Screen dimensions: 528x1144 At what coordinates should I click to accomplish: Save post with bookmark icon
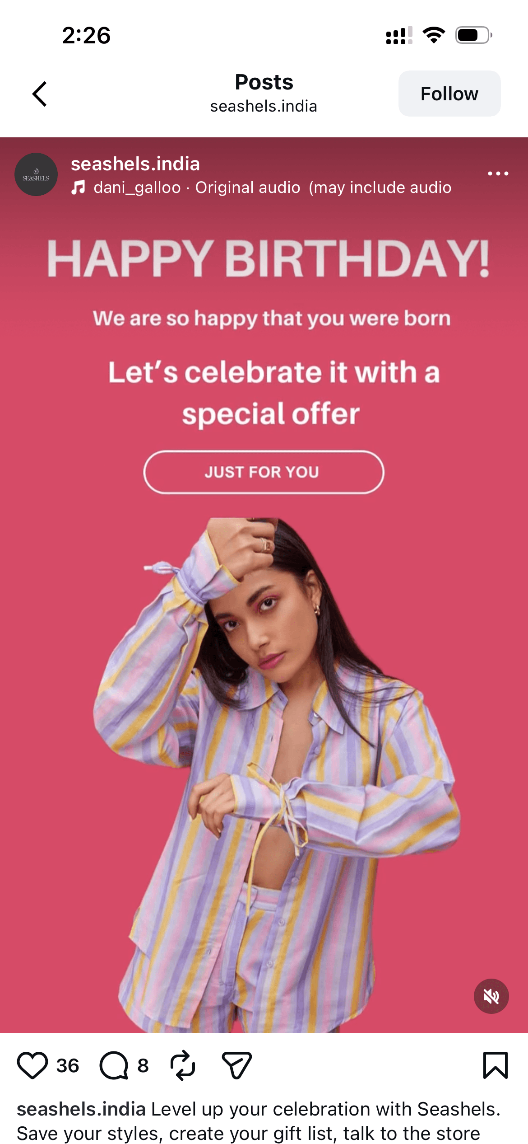pyautogui.click(x=496, y=1065)
